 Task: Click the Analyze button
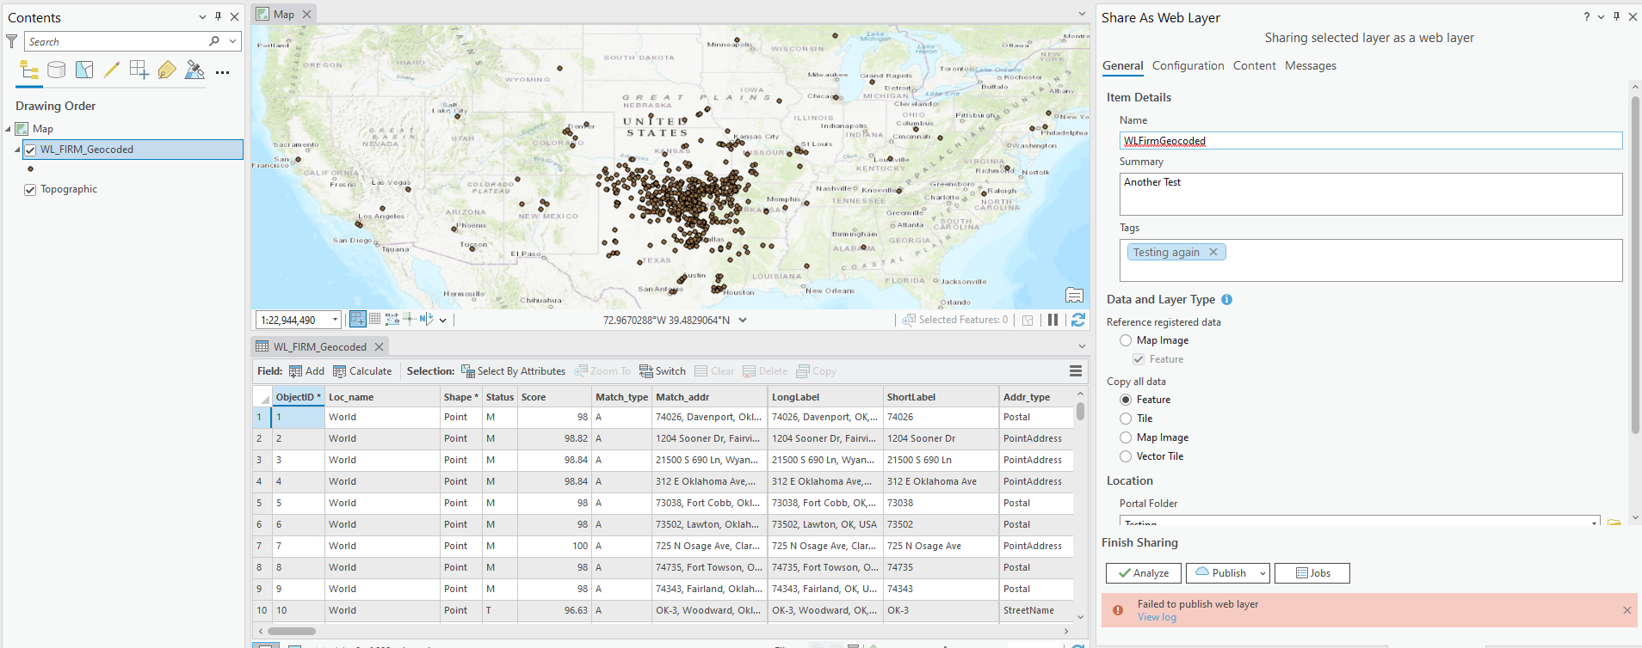click(x=1143, y=573)
